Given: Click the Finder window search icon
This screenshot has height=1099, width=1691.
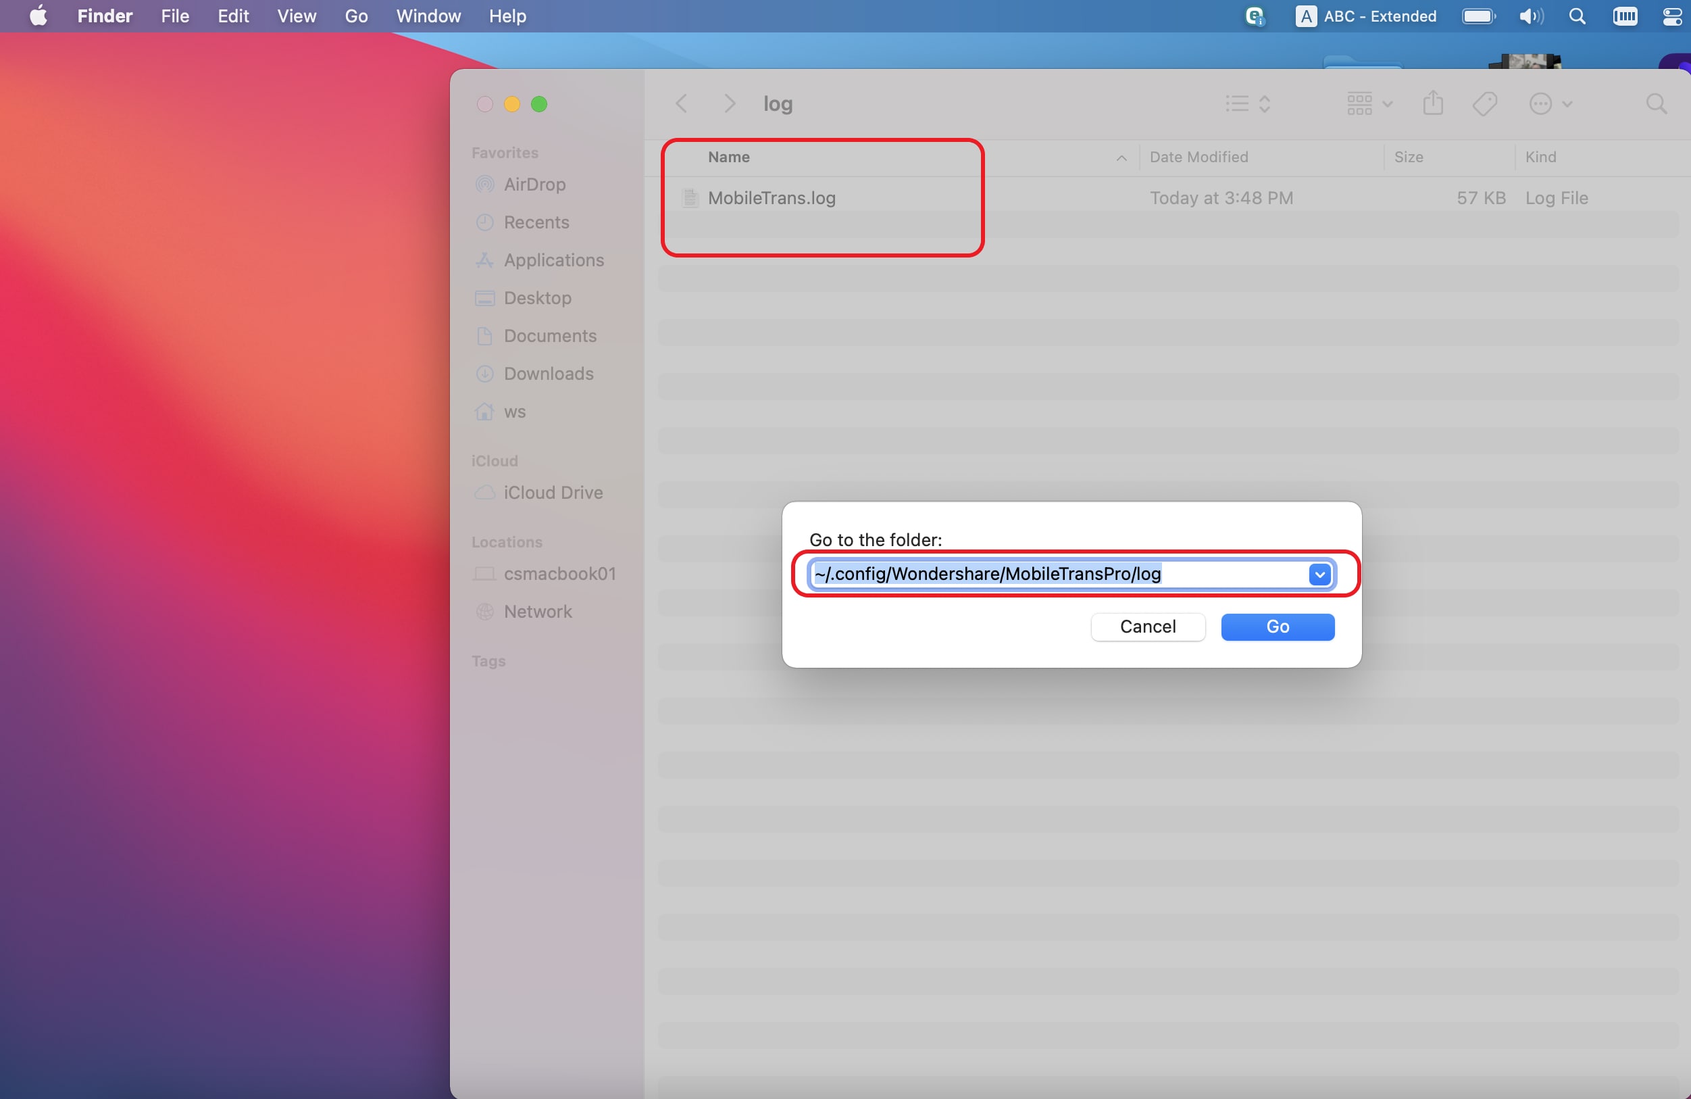Looking at the screenshot, I should (1656, 104).
